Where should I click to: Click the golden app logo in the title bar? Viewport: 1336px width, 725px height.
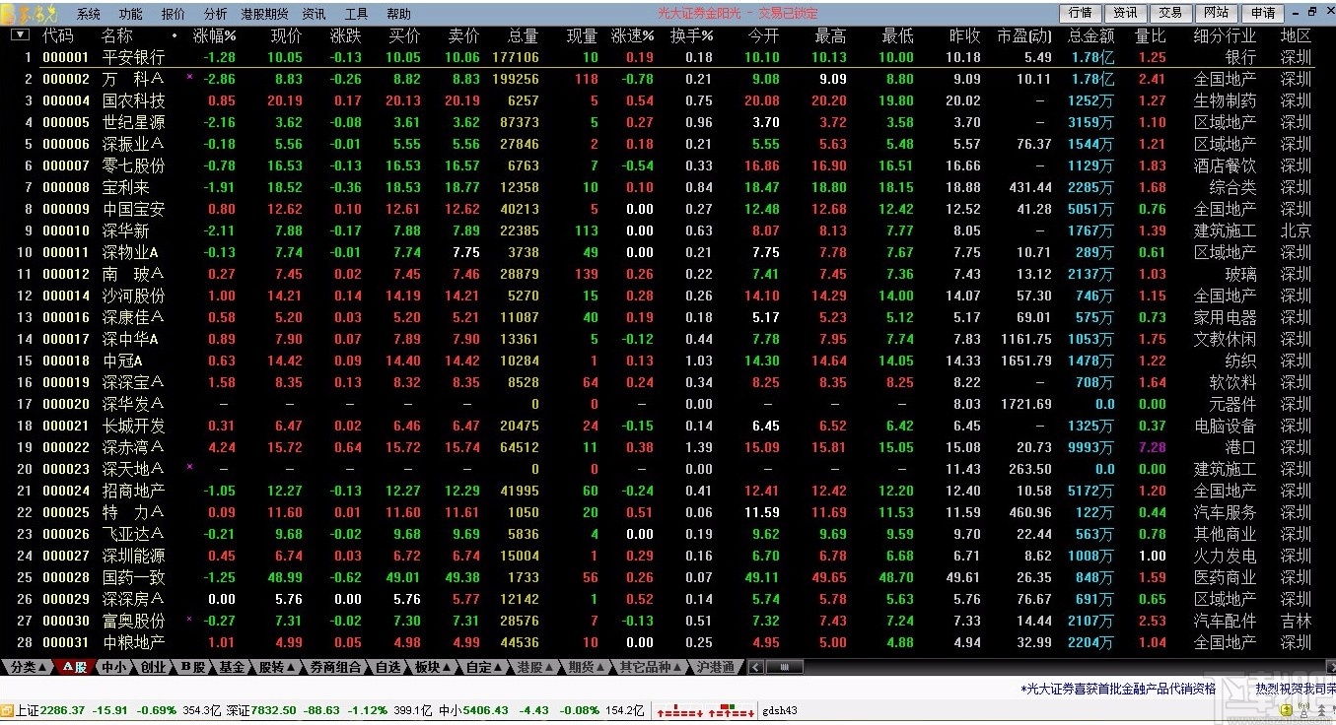click(x=30, y=14)
